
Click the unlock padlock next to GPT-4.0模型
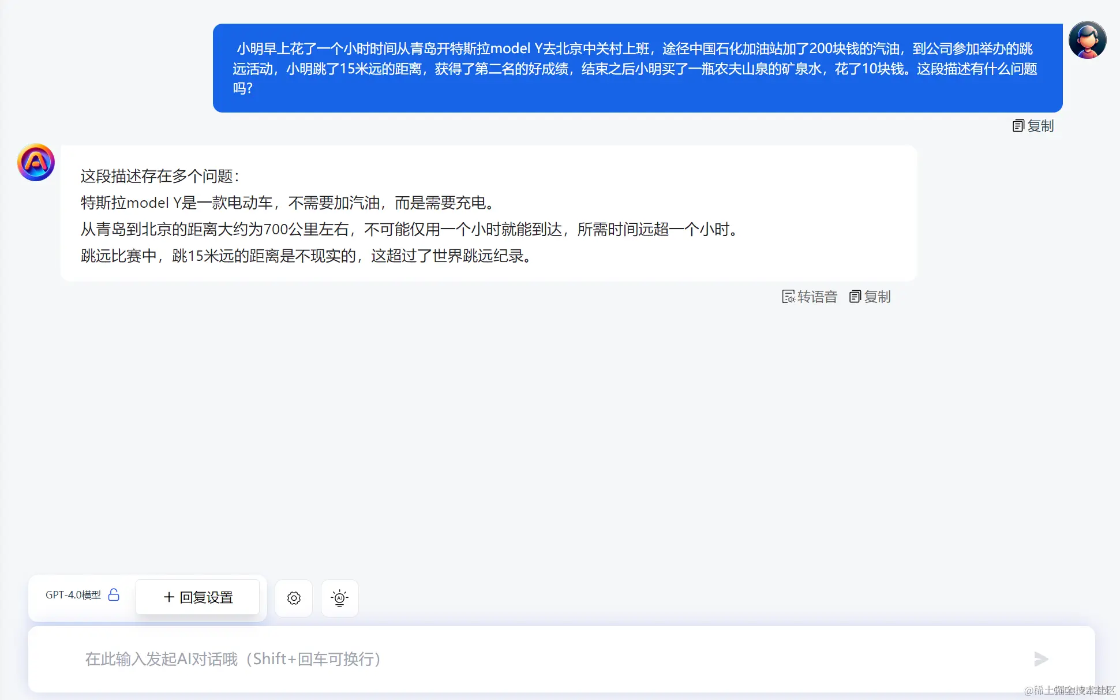115,595
